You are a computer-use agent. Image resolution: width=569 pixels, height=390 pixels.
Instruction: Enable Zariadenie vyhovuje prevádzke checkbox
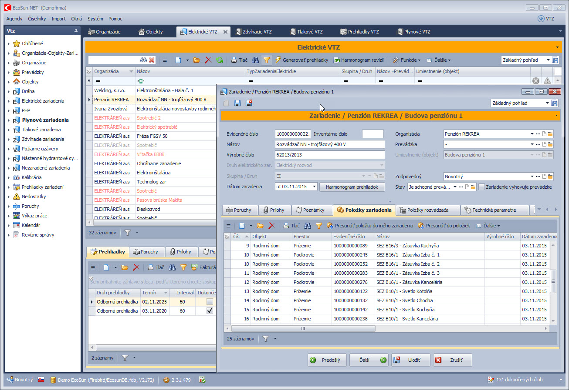click(481, 187)
